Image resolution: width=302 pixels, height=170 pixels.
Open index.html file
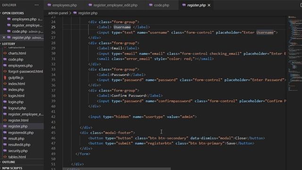[x=17, y=84]
